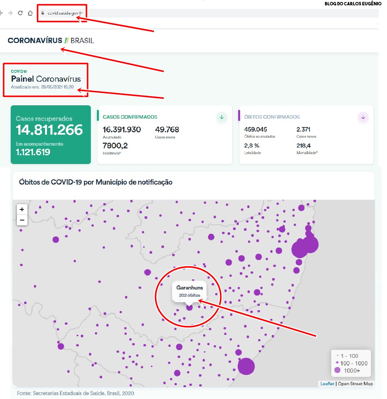The width and height of the screenshot is (387, 399).
Task: Click the browser home icon
Action: 30,13
